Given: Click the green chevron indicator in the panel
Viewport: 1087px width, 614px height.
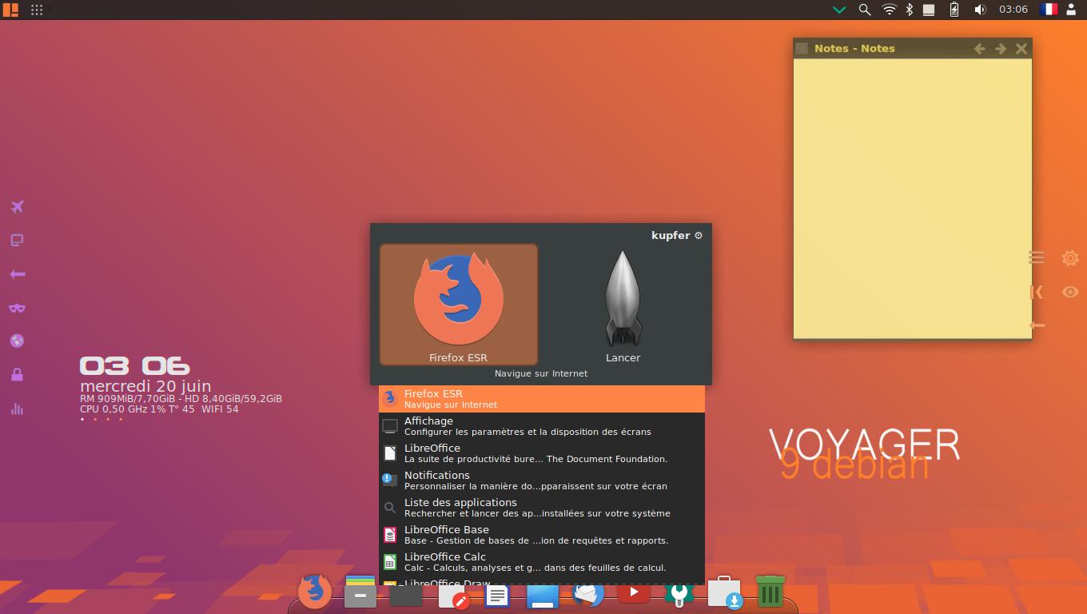Looking at the screenshot, I should point(839,10).
